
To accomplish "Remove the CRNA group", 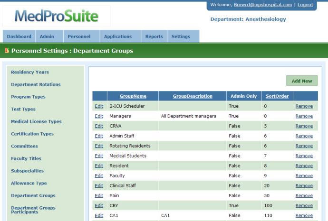I will [x=304, y=126].
